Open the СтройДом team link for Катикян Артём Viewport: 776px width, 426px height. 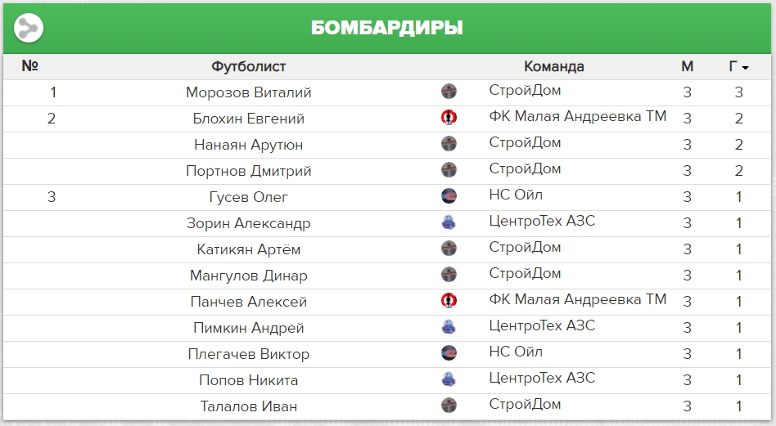(525, 248)
